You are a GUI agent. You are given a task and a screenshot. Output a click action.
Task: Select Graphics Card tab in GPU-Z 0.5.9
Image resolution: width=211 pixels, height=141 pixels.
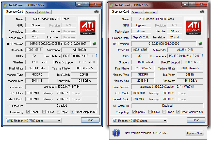14,12
